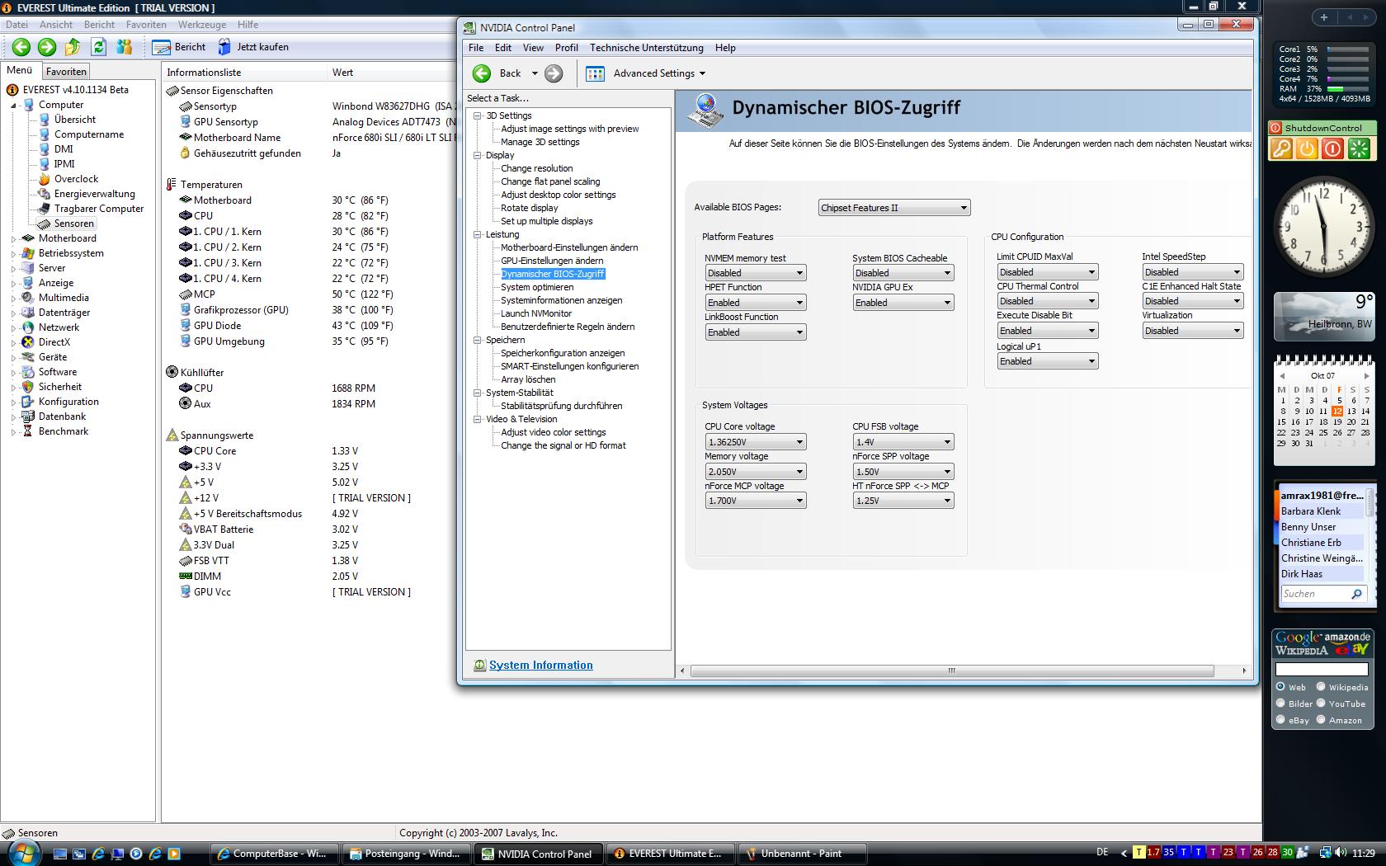
Task: Select the Bilder radio button in search gadget
Action: [1281, 704]
